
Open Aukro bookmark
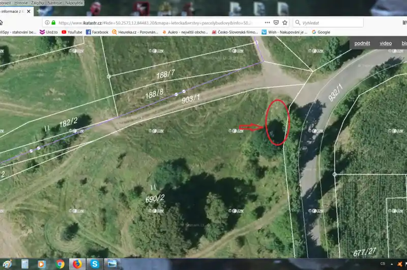coord(185,32)
